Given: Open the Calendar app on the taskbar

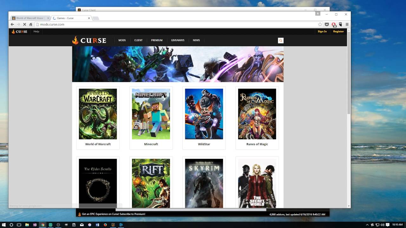Looking at the screenshot, I should point(74,225).
